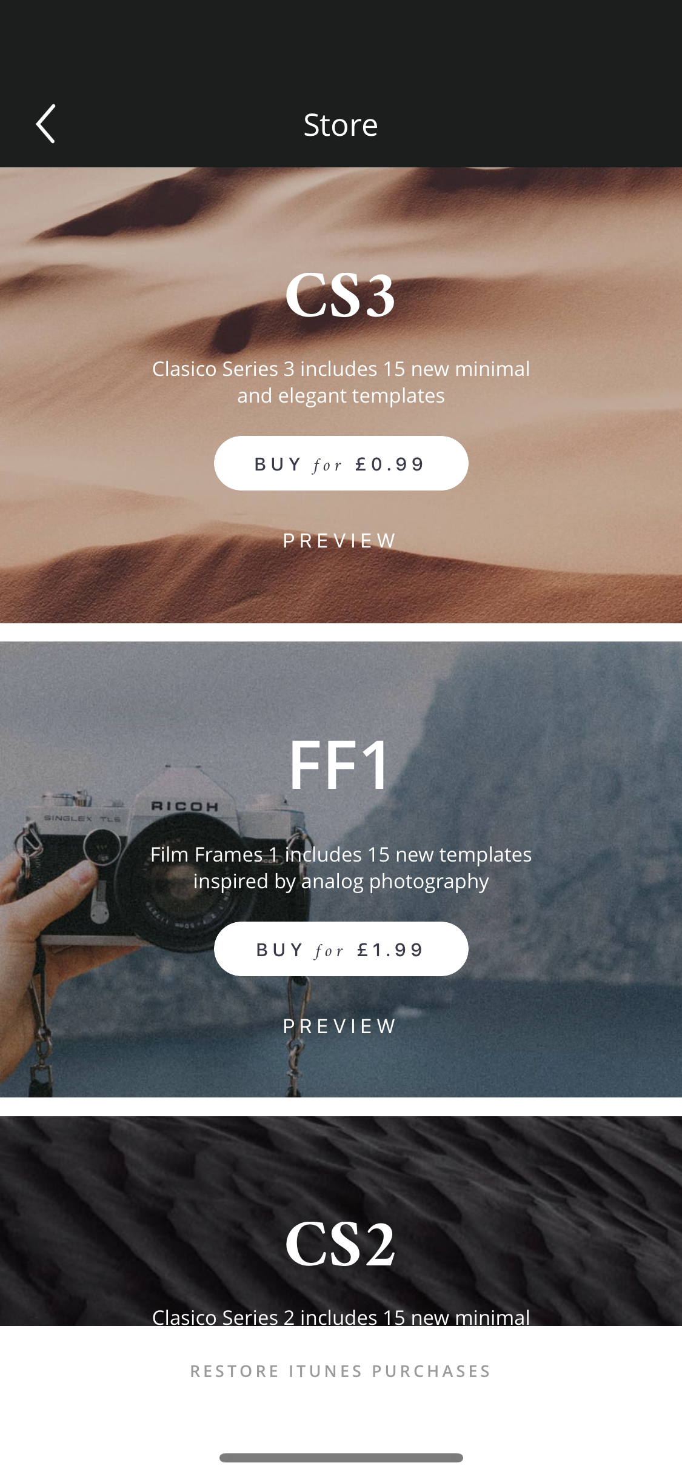Restore iTunes purchases

[341, 1371]
